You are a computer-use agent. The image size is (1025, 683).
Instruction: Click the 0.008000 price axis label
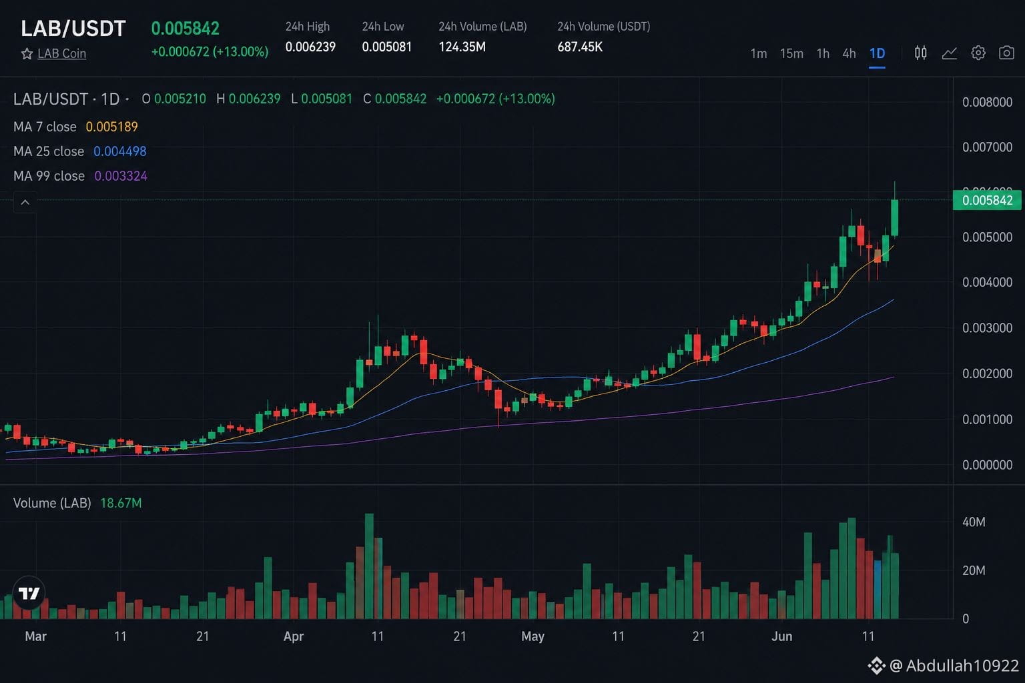[987, 102]
